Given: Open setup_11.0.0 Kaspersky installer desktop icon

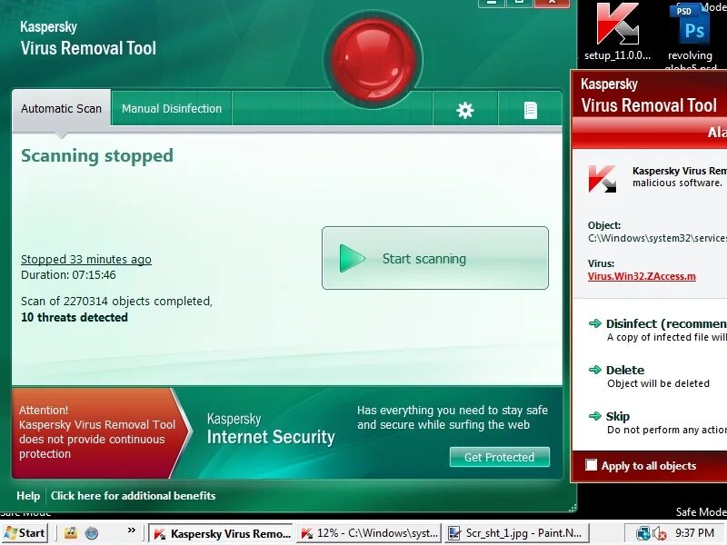Looking at the screenshot, I should pyautogui.click(x=617, y=33).
